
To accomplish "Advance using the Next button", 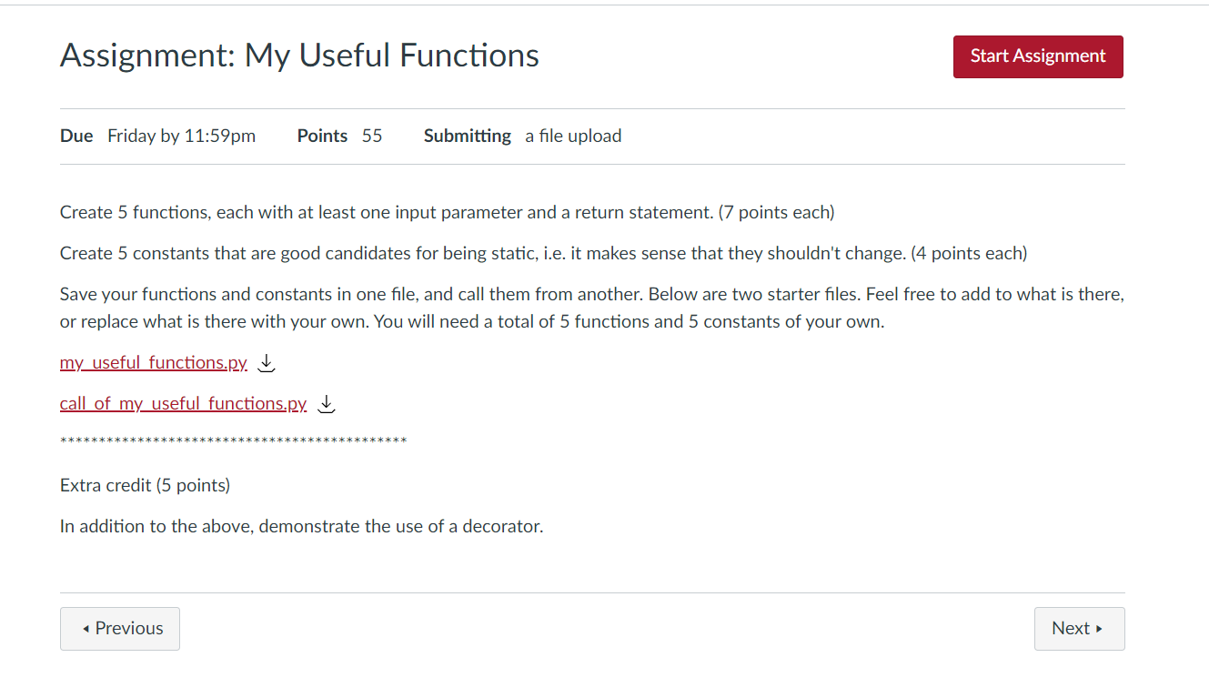I will pyautogui.click(x=1079, y=628).
